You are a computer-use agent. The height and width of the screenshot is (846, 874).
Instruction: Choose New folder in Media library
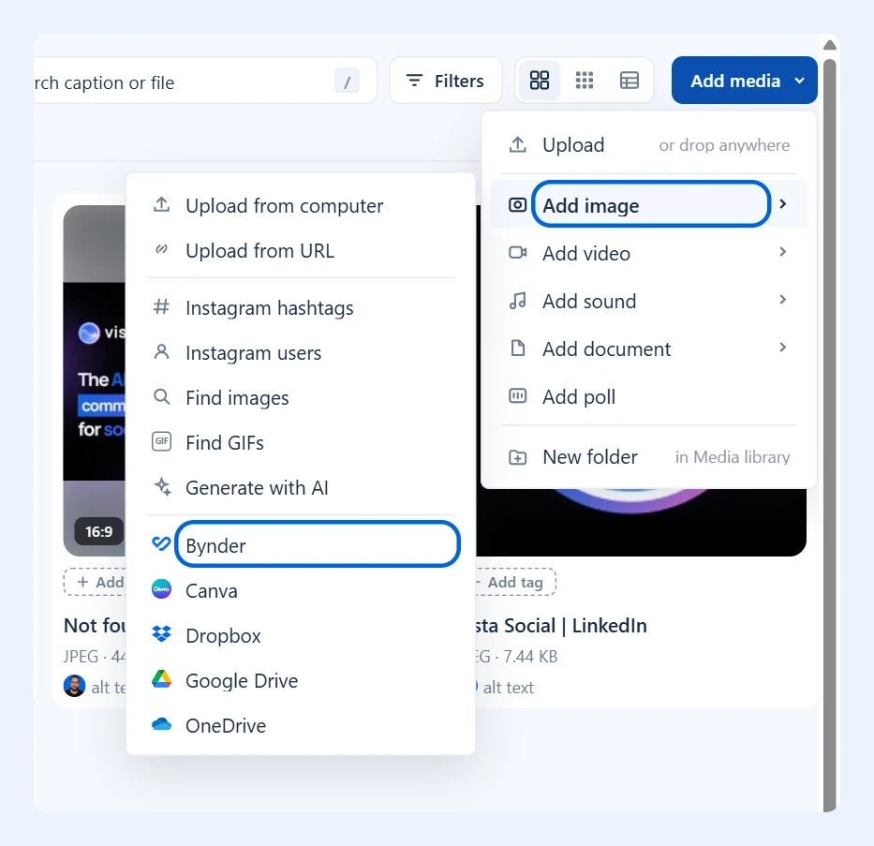coord(649,457)
